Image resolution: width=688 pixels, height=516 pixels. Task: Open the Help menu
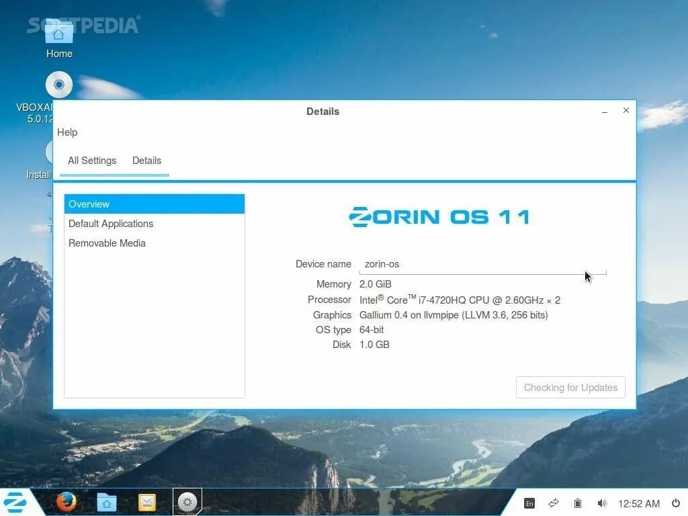pos(67,132)
